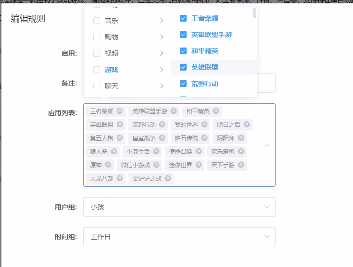
Task: Remove the 皇室战争 tag
Action: pyautogui.click(x=162, y=138)
